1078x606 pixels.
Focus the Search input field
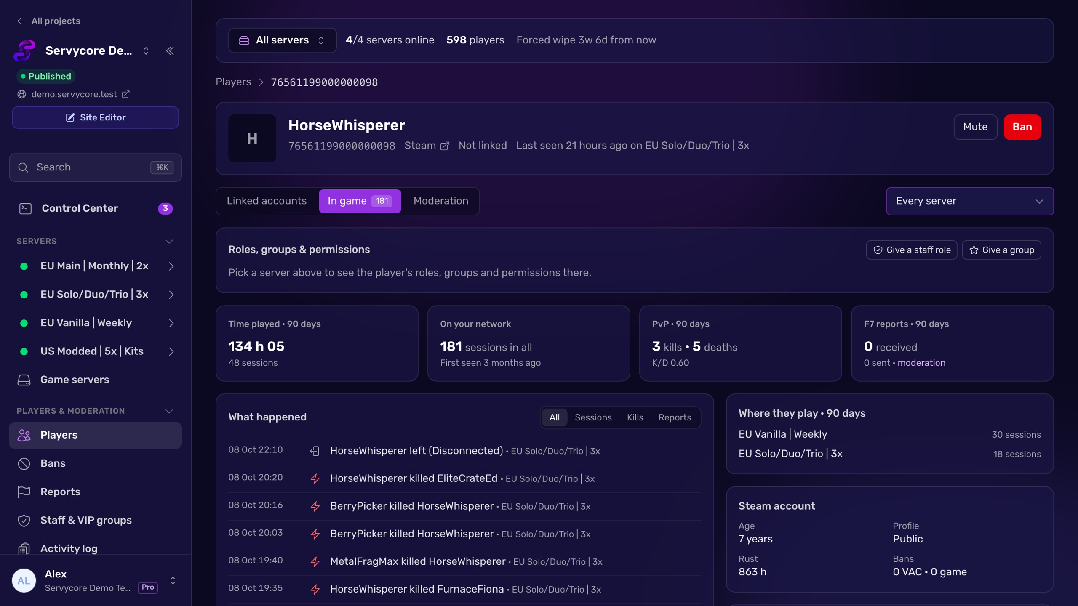95,167
